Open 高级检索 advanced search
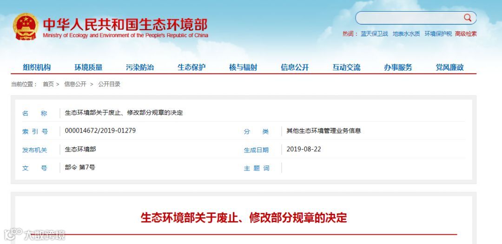 [466, 34]
